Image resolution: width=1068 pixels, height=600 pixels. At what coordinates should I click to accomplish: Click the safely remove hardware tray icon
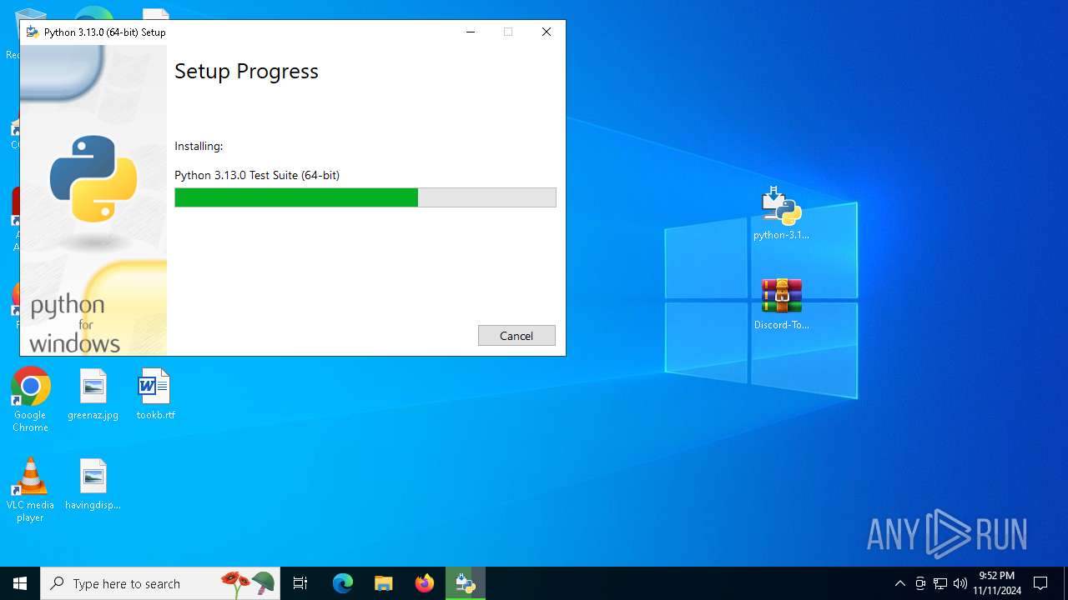click(x=920, y=583)
